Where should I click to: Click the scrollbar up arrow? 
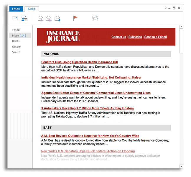[x=181, y=27]
